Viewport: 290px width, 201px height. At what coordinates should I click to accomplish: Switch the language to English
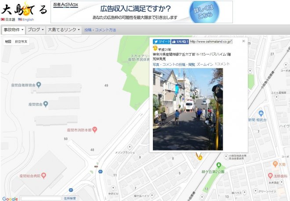[25, 20]
